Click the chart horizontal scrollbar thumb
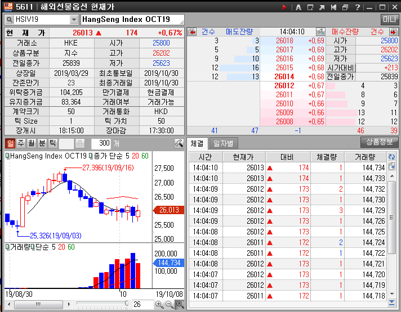Screen dimensions: 401x312 pyautogui.click(x=38, y=304)
